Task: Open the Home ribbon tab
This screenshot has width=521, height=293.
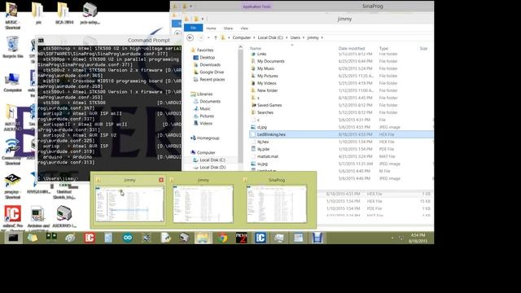Action: (x=211, y=28)
